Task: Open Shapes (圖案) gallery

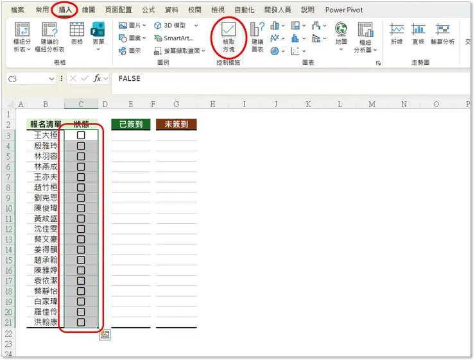Action: coord(130,38)
